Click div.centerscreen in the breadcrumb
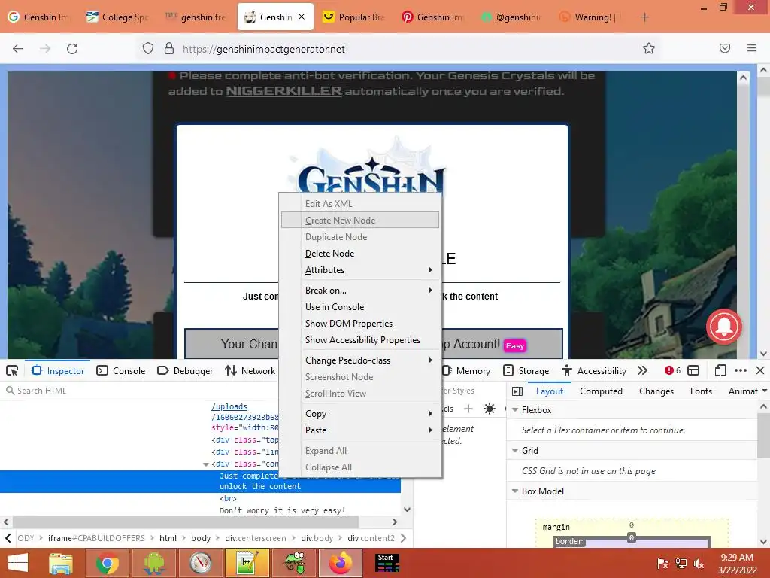Image resolution: width=770 pixels, height=578 pixels. click(256, 538)
